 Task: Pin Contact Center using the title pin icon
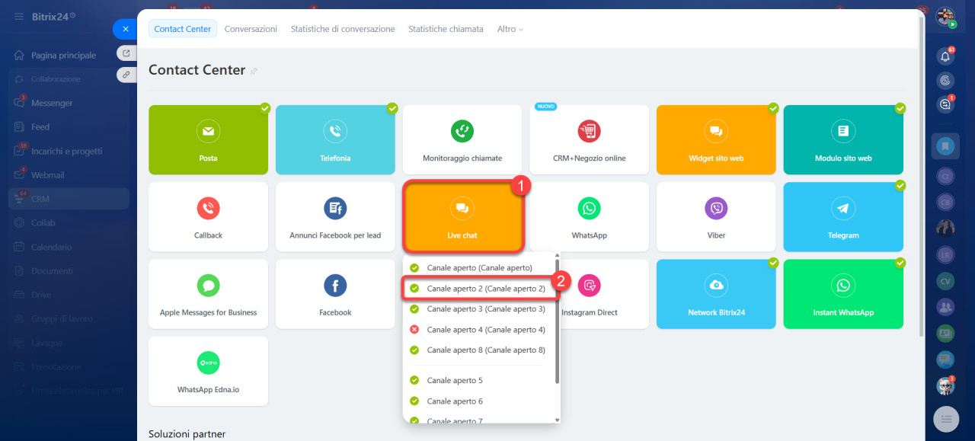click(x=254, y=71)
